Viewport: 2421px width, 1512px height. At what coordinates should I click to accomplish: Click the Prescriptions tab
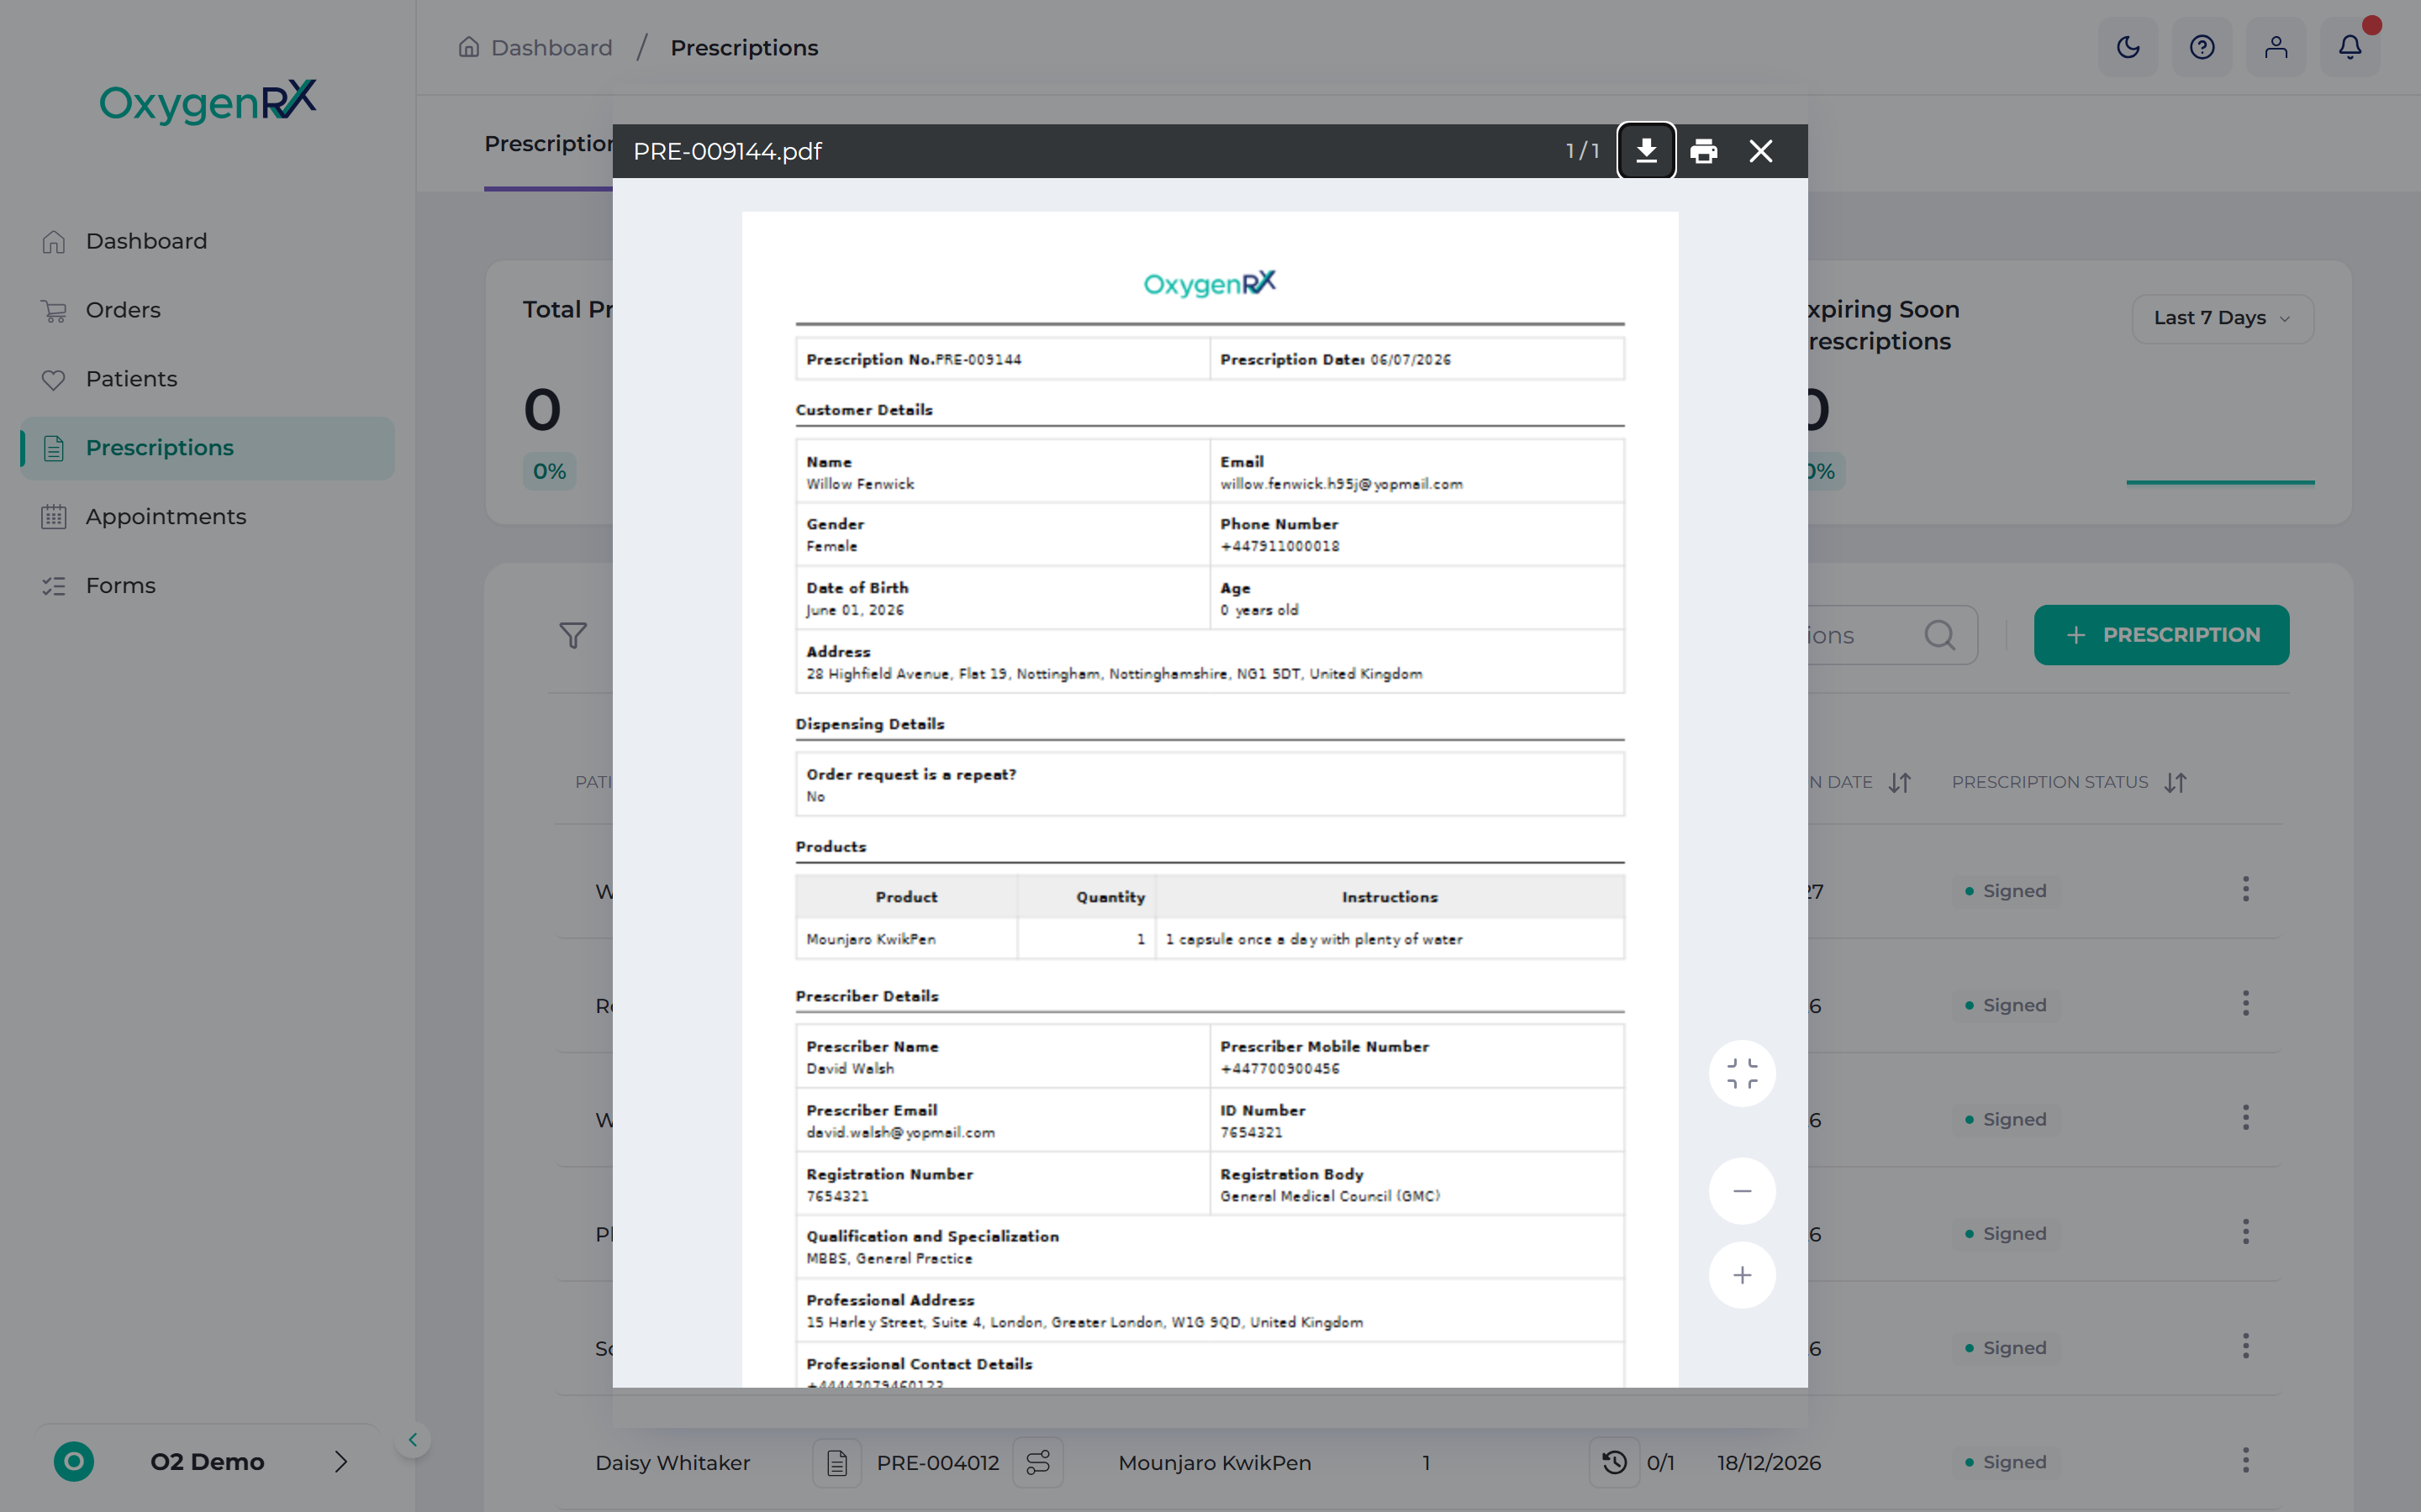(548, 144)
